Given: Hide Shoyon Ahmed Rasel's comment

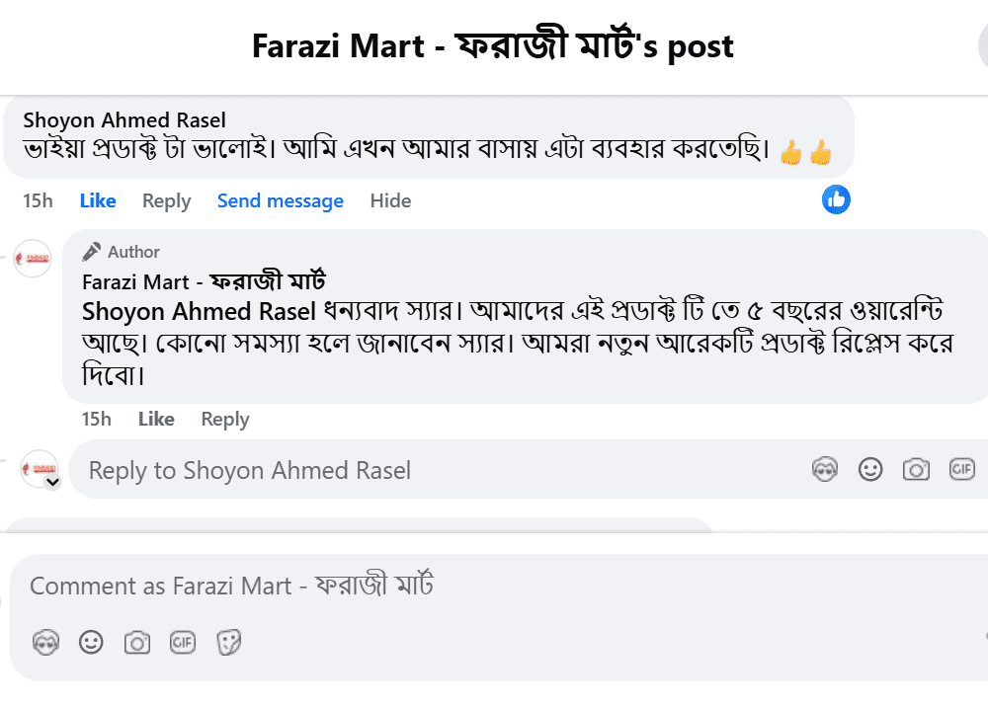Looking at the screenshot, I should (390, 200).
